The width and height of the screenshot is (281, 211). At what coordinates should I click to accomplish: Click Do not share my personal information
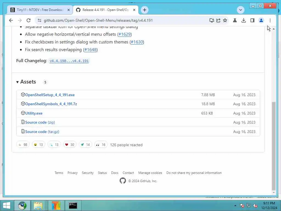click(194, 173)
